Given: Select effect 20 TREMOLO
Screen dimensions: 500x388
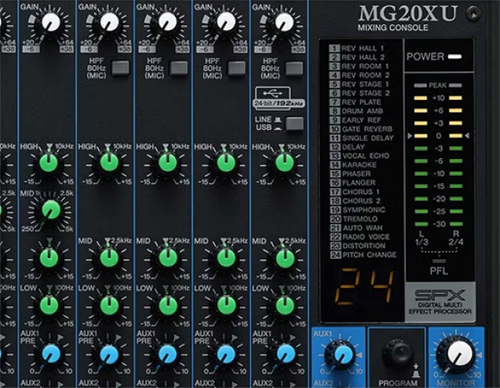Looking at the screenshot, I should click(353, 219).
